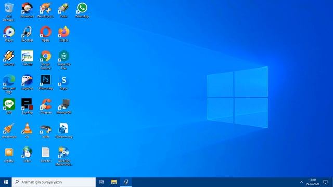
Task: Open Task View on the taskbar
Action: click(x=101, y=182)
